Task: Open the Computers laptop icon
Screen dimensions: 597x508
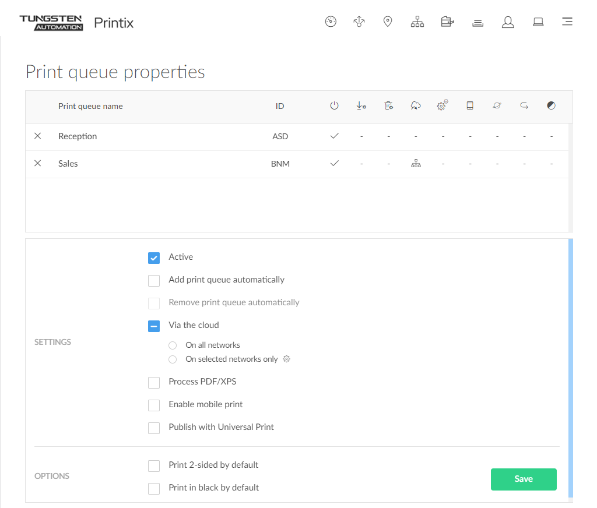Action: coord(538,22)
